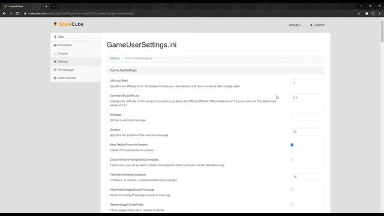Click the ScalaCube logo
The image size is (384, 216).
pos(68,24)
